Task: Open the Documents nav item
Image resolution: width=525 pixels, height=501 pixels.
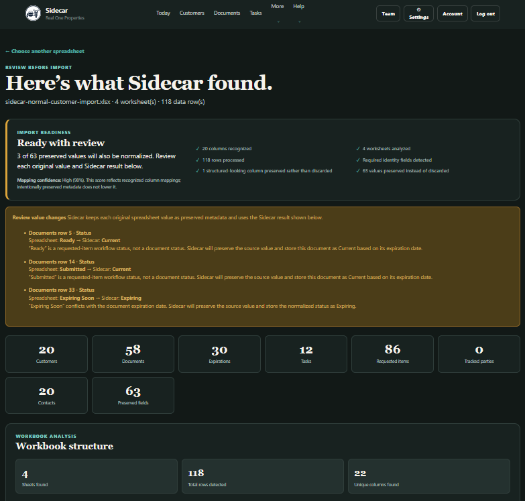Action: (x=227, y=13)
